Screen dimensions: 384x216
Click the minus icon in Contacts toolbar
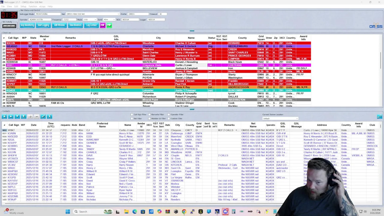click(36, 116)
